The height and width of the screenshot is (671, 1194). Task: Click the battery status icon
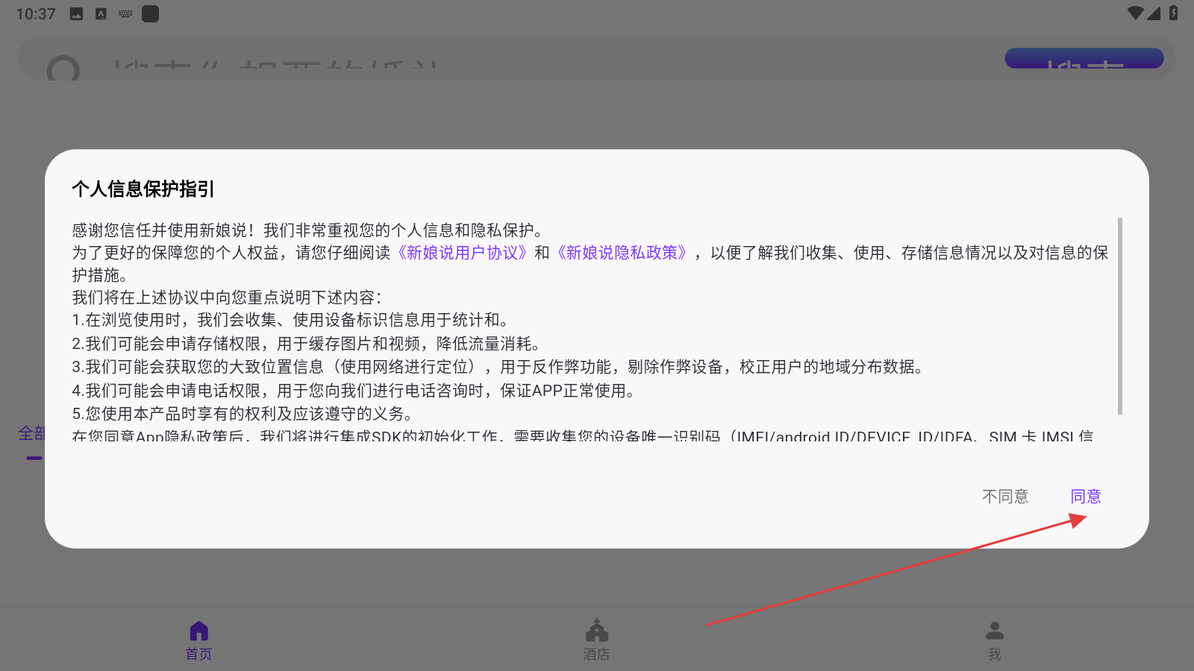(x=1174, y=13)
